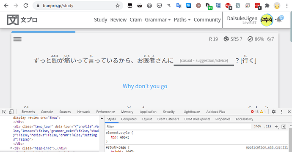Bookmark this page with the star icon
Image resolution: width=292 pixels, height=152 pixels.
tap(118, 5)
